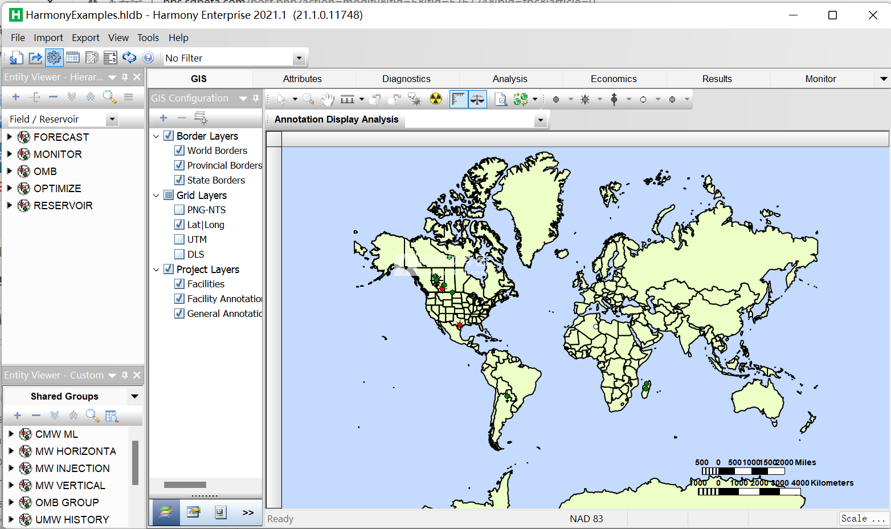Click the >> overflow button in GIS panel

pos(248,512)
